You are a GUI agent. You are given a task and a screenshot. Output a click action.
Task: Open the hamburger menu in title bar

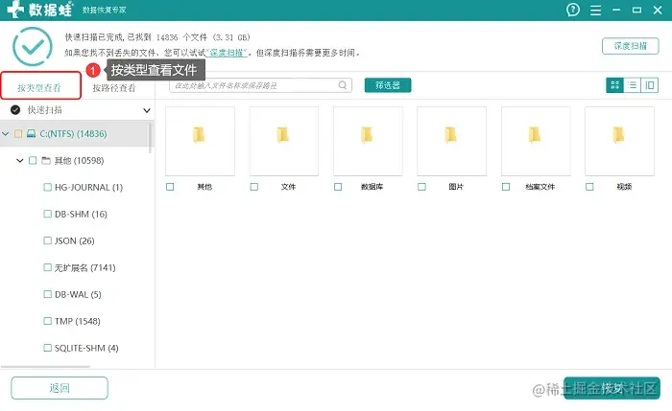coord(595,11)
